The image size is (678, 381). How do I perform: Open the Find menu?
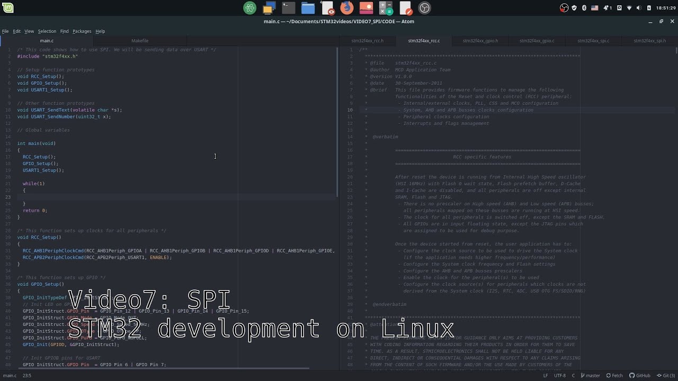65,31
